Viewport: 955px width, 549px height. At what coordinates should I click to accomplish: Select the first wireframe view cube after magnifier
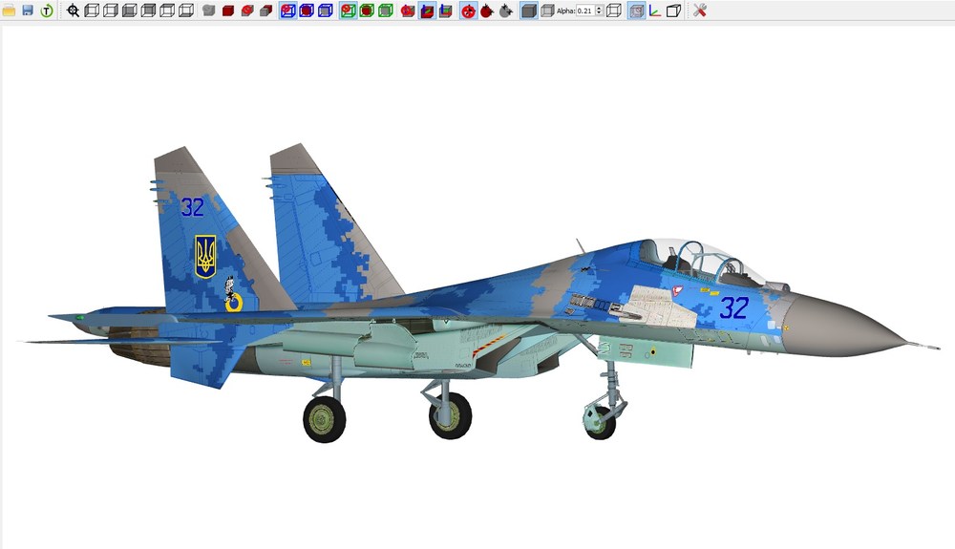(92, 11)
